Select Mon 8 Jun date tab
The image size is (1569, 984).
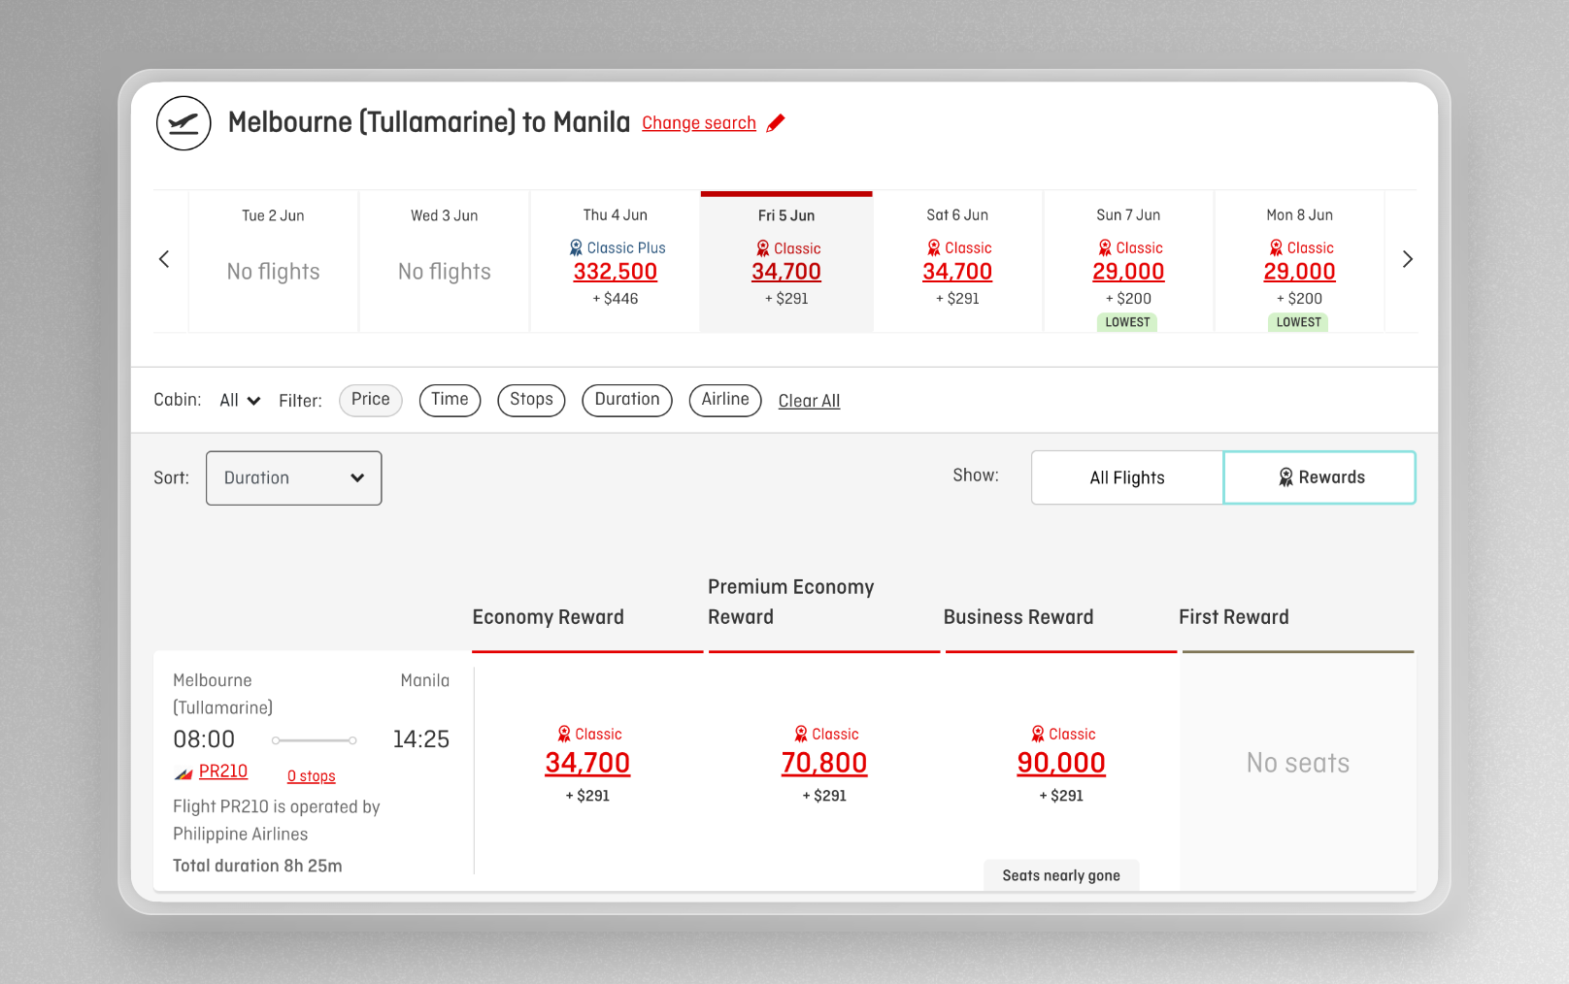tap(1299, 261)
